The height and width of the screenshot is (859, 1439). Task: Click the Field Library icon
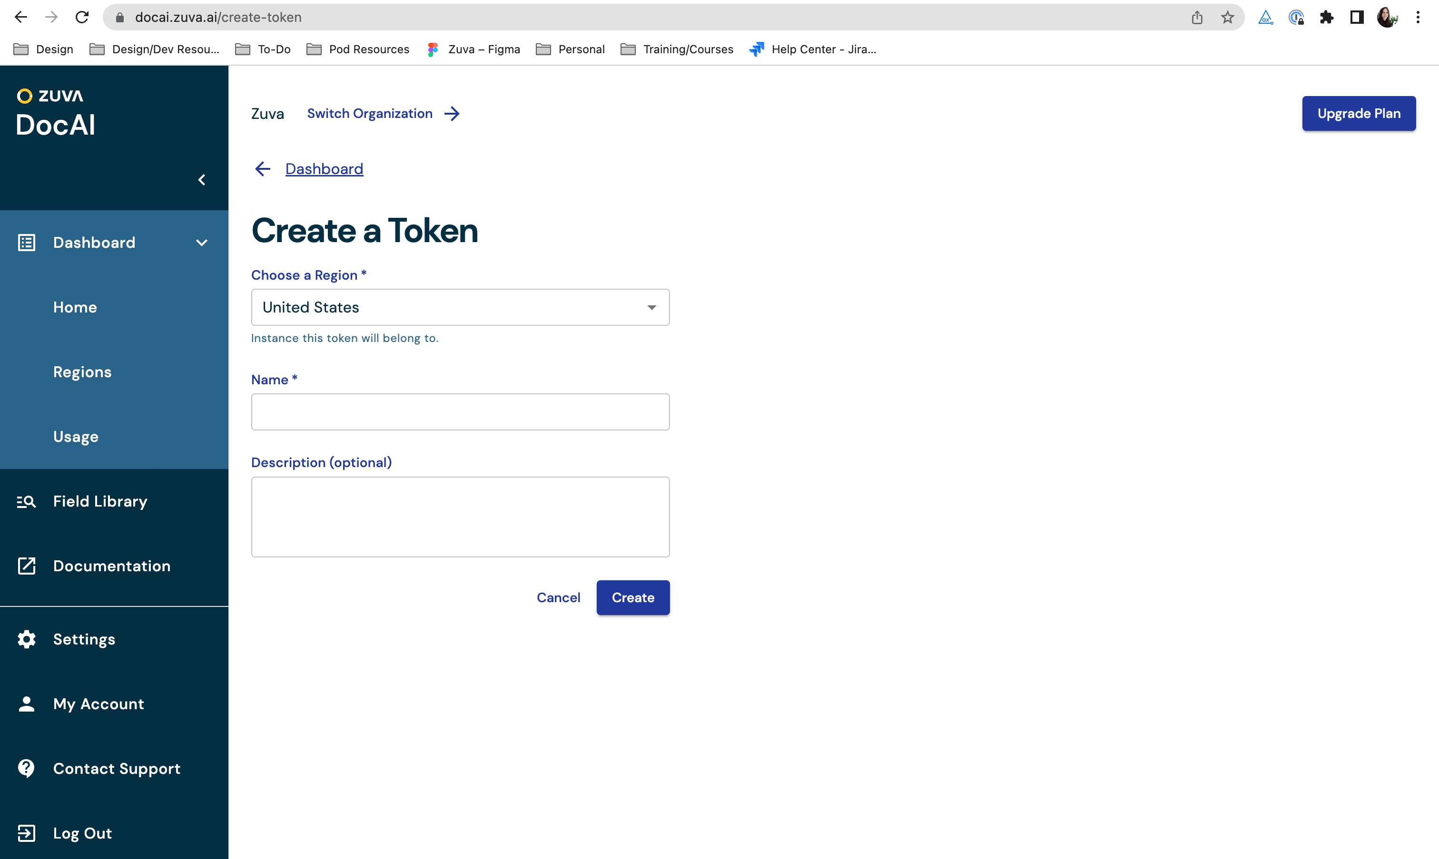pos(28,501)
